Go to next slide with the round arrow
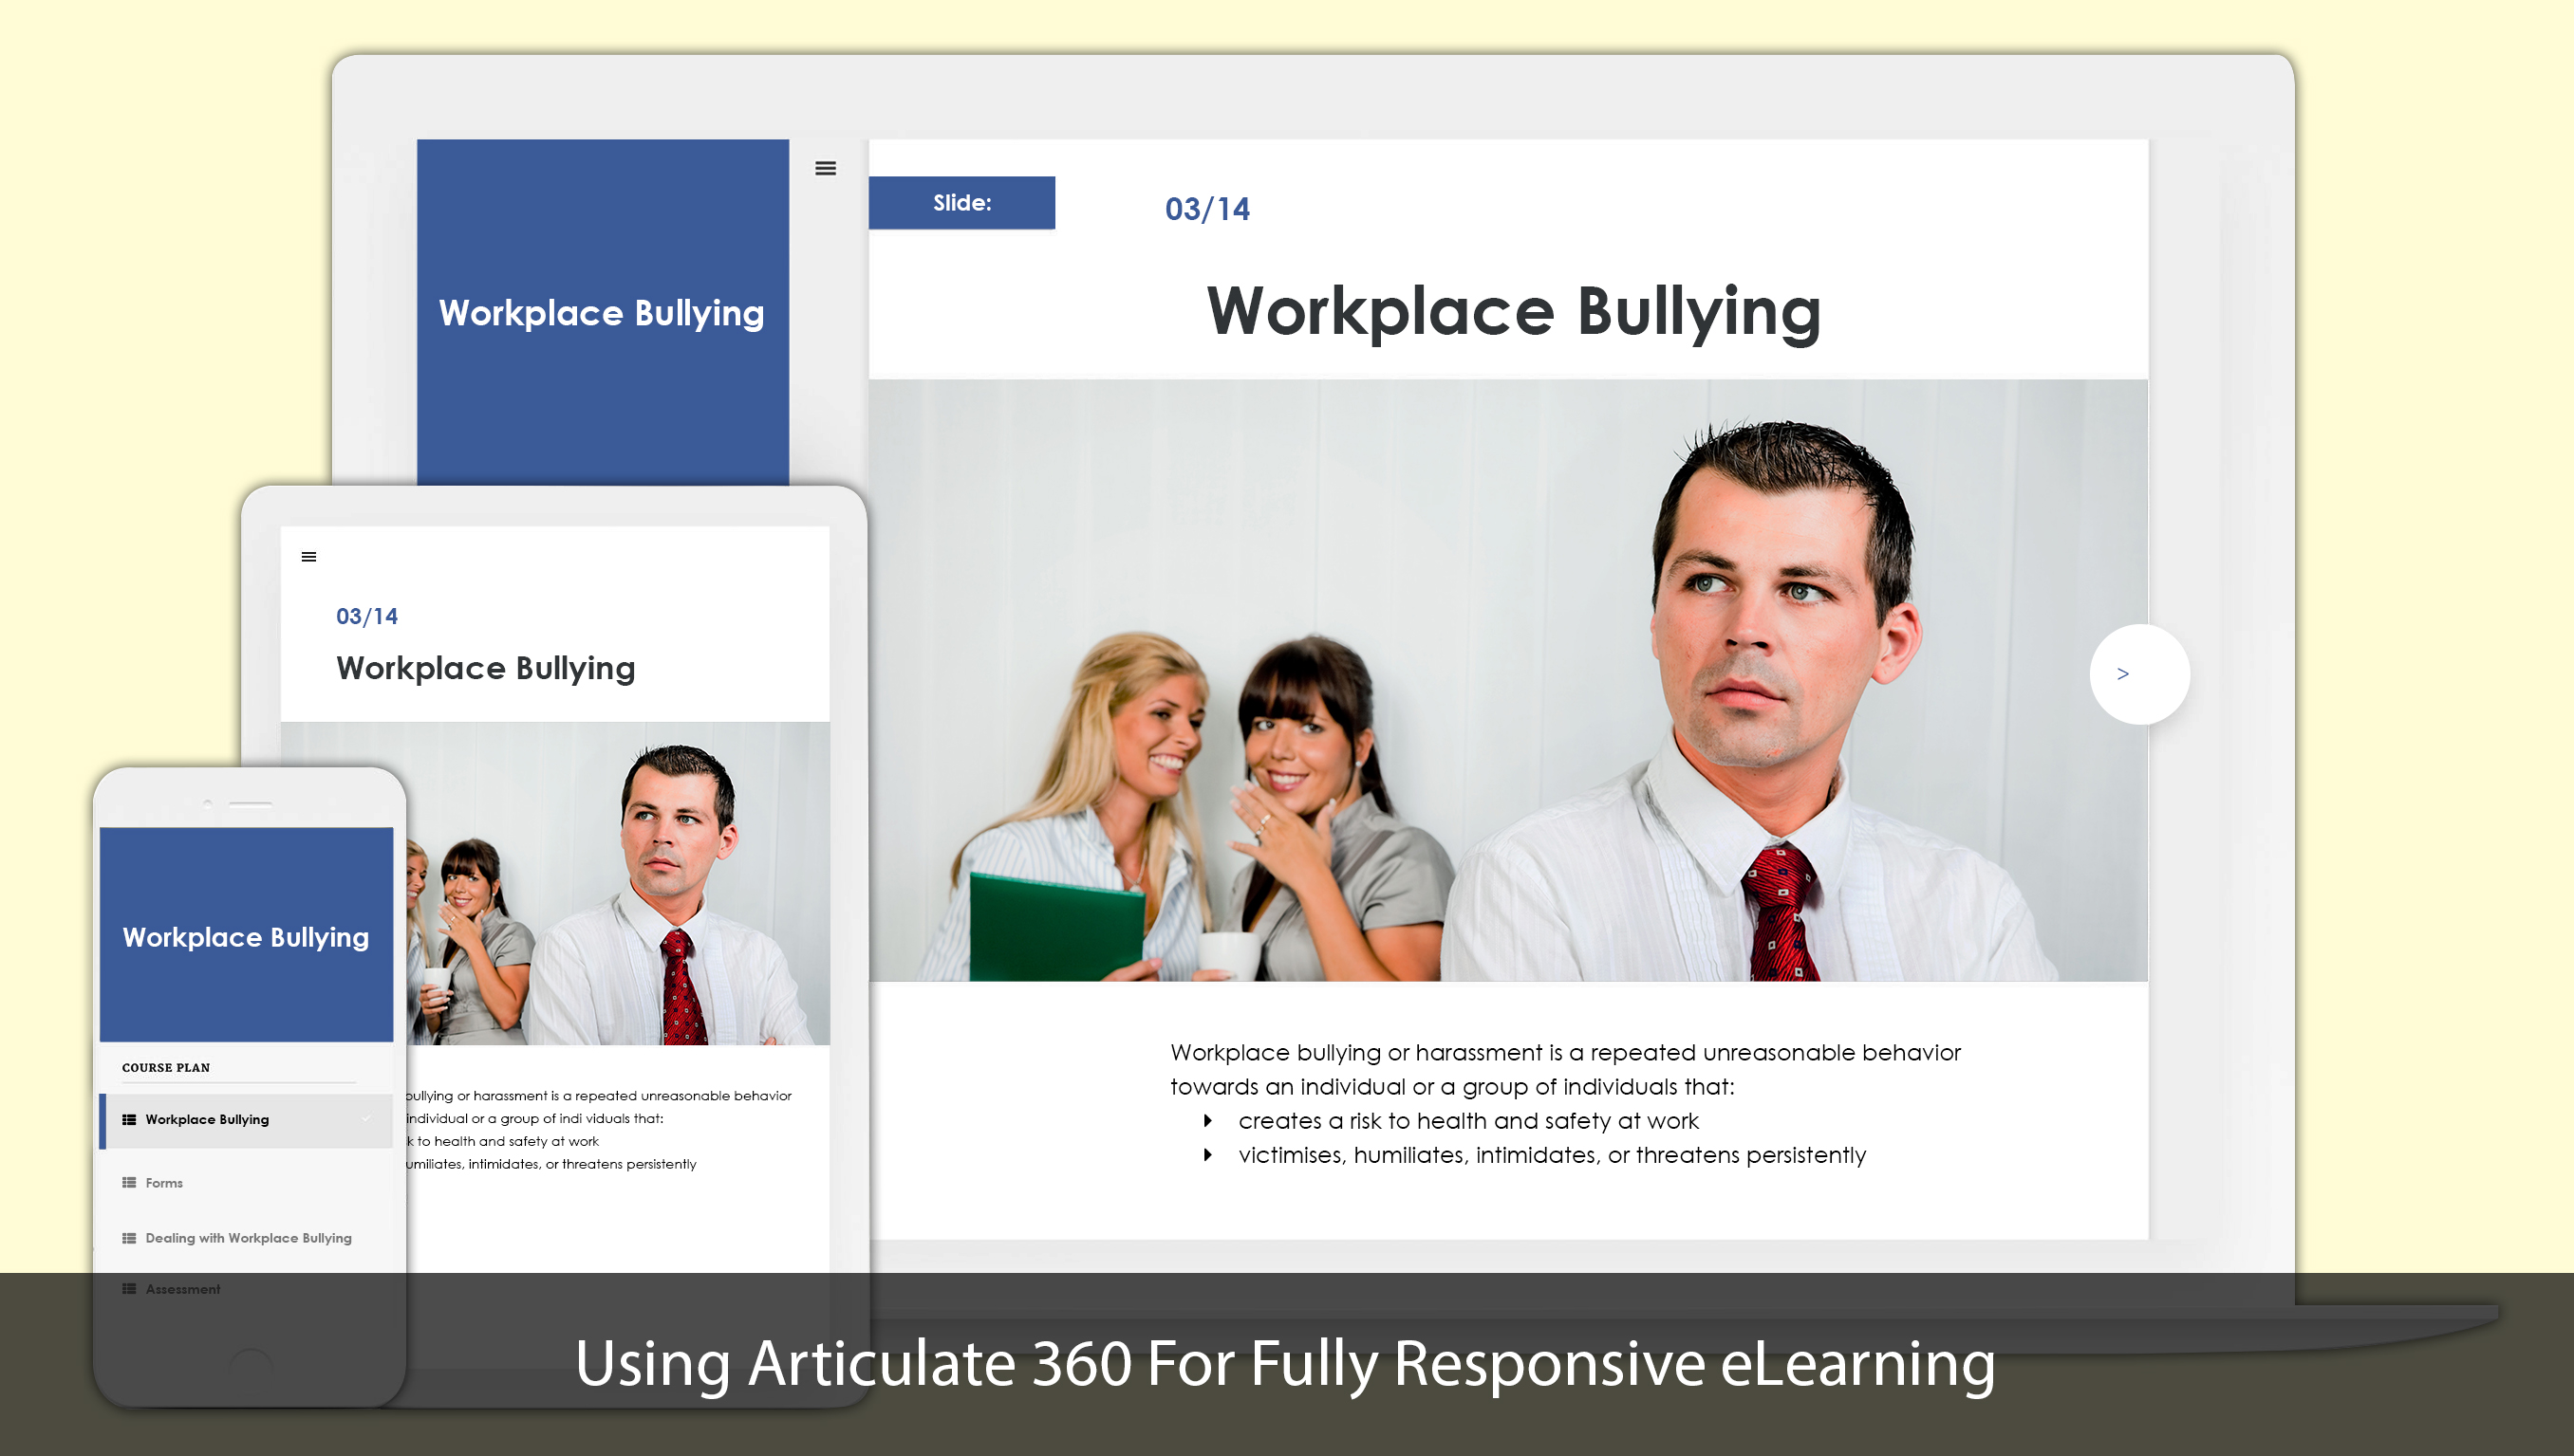Image resolution: width=2574 pixels, height=1456 pixels. click(2139, 674)
